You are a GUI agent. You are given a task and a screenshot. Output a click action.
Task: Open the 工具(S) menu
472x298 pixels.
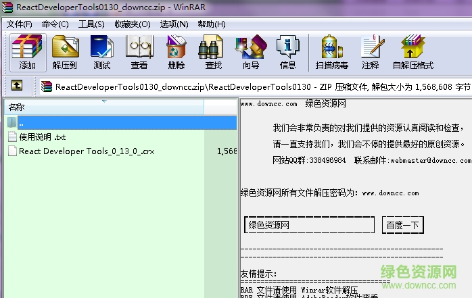click(x=91, y=24)
